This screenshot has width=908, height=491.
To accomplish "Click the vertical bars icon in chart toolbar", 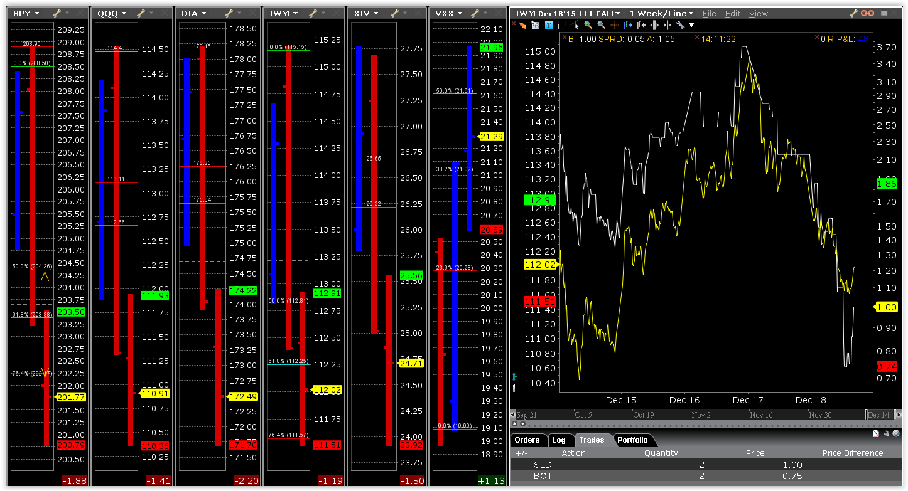I will [x=561, y=25].
